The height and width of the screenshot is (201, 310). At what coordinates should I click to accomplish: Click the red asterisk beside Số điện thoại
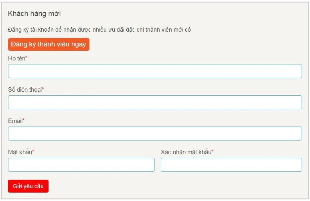tap(43, 89)
